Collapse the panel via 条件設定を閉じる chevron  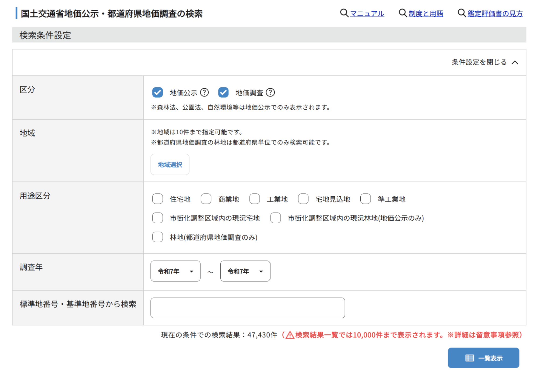coord(515,62)
